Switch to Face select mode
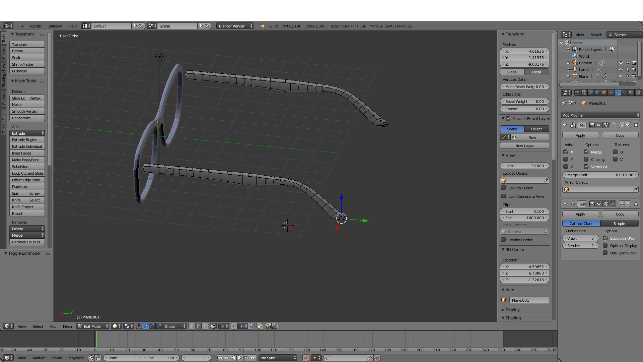 pyautogui.click(x=205, y=326)
